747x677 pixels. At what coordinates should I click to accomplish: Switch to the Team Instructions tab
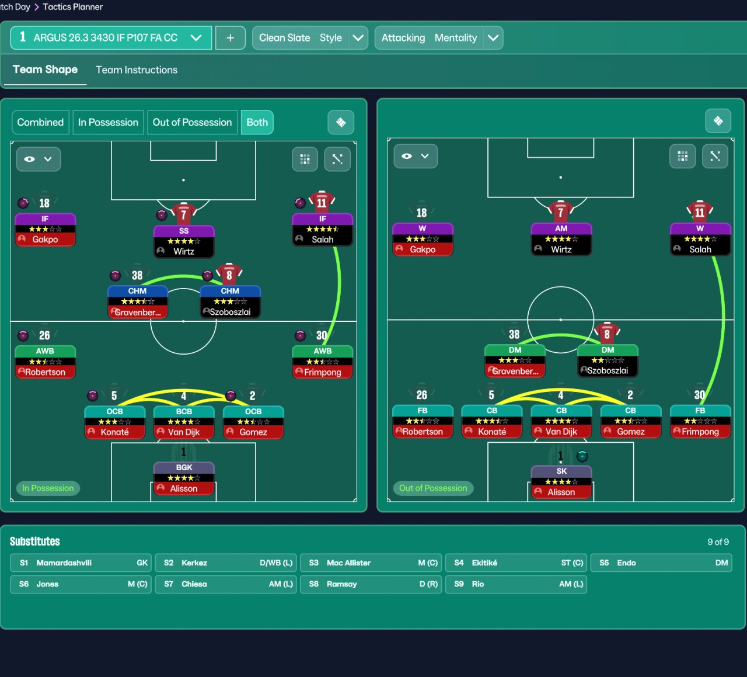[x=137, y=70]
